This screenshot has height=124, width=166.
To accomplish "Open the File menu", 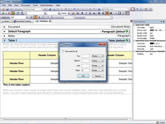I will pyautogui.click(x=4, y=5).
